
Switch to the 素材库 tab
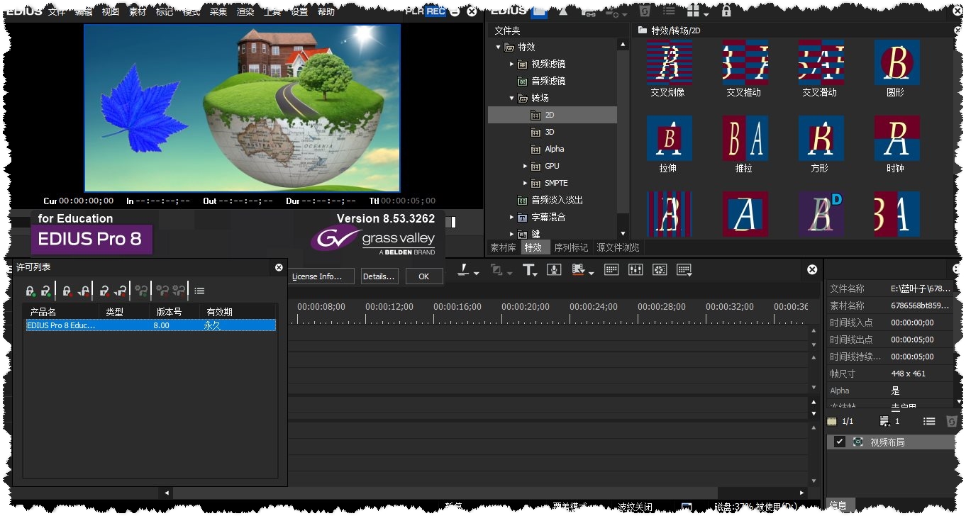pyautogui.click(x=503, y=247)
